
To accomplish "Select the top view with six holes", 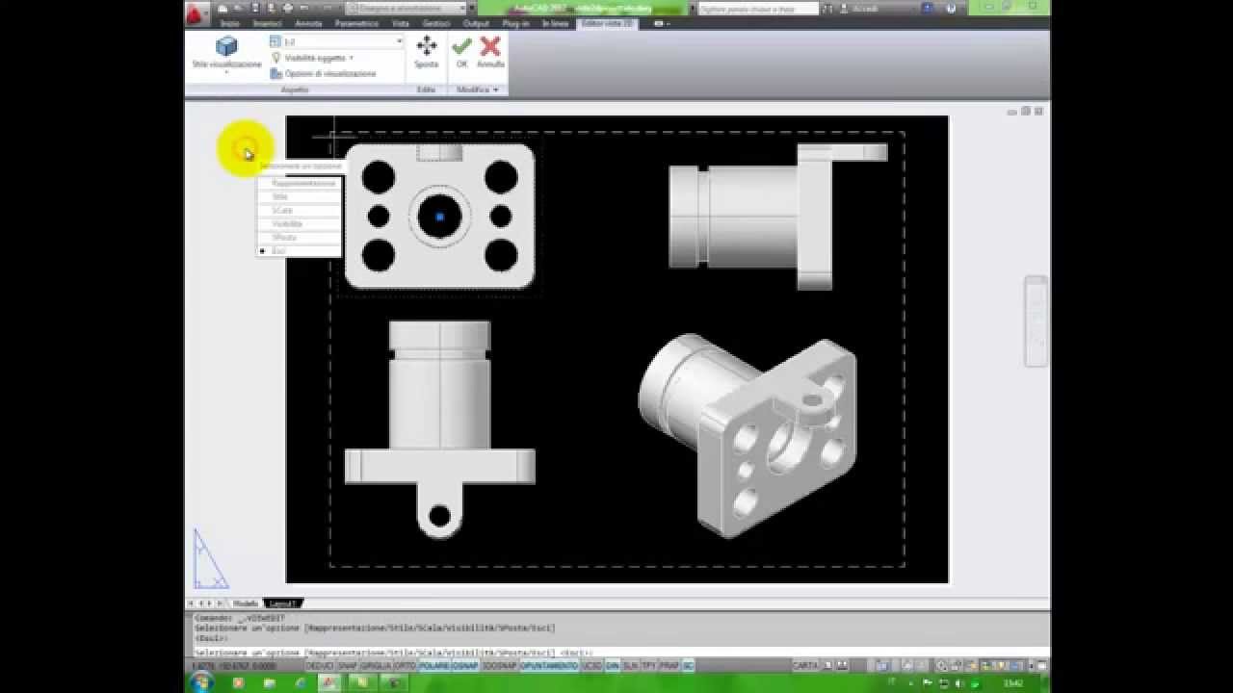I will (439, 216).
